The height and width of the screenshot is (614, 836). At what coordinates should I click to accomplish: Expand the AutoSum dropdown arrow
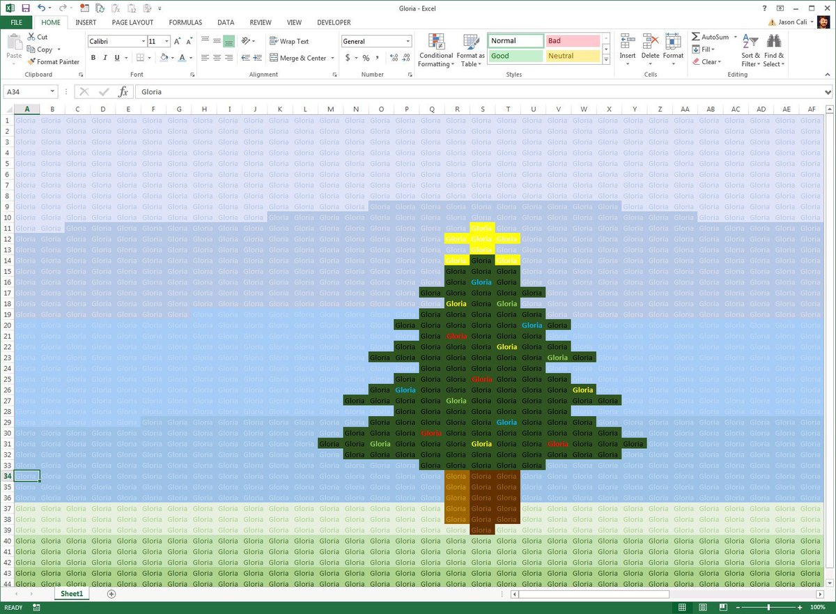[x=736, y=37]
